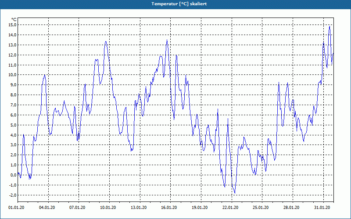Select the 31.01.20 date label
Screen dimensions: 351x219
(322, 208)
